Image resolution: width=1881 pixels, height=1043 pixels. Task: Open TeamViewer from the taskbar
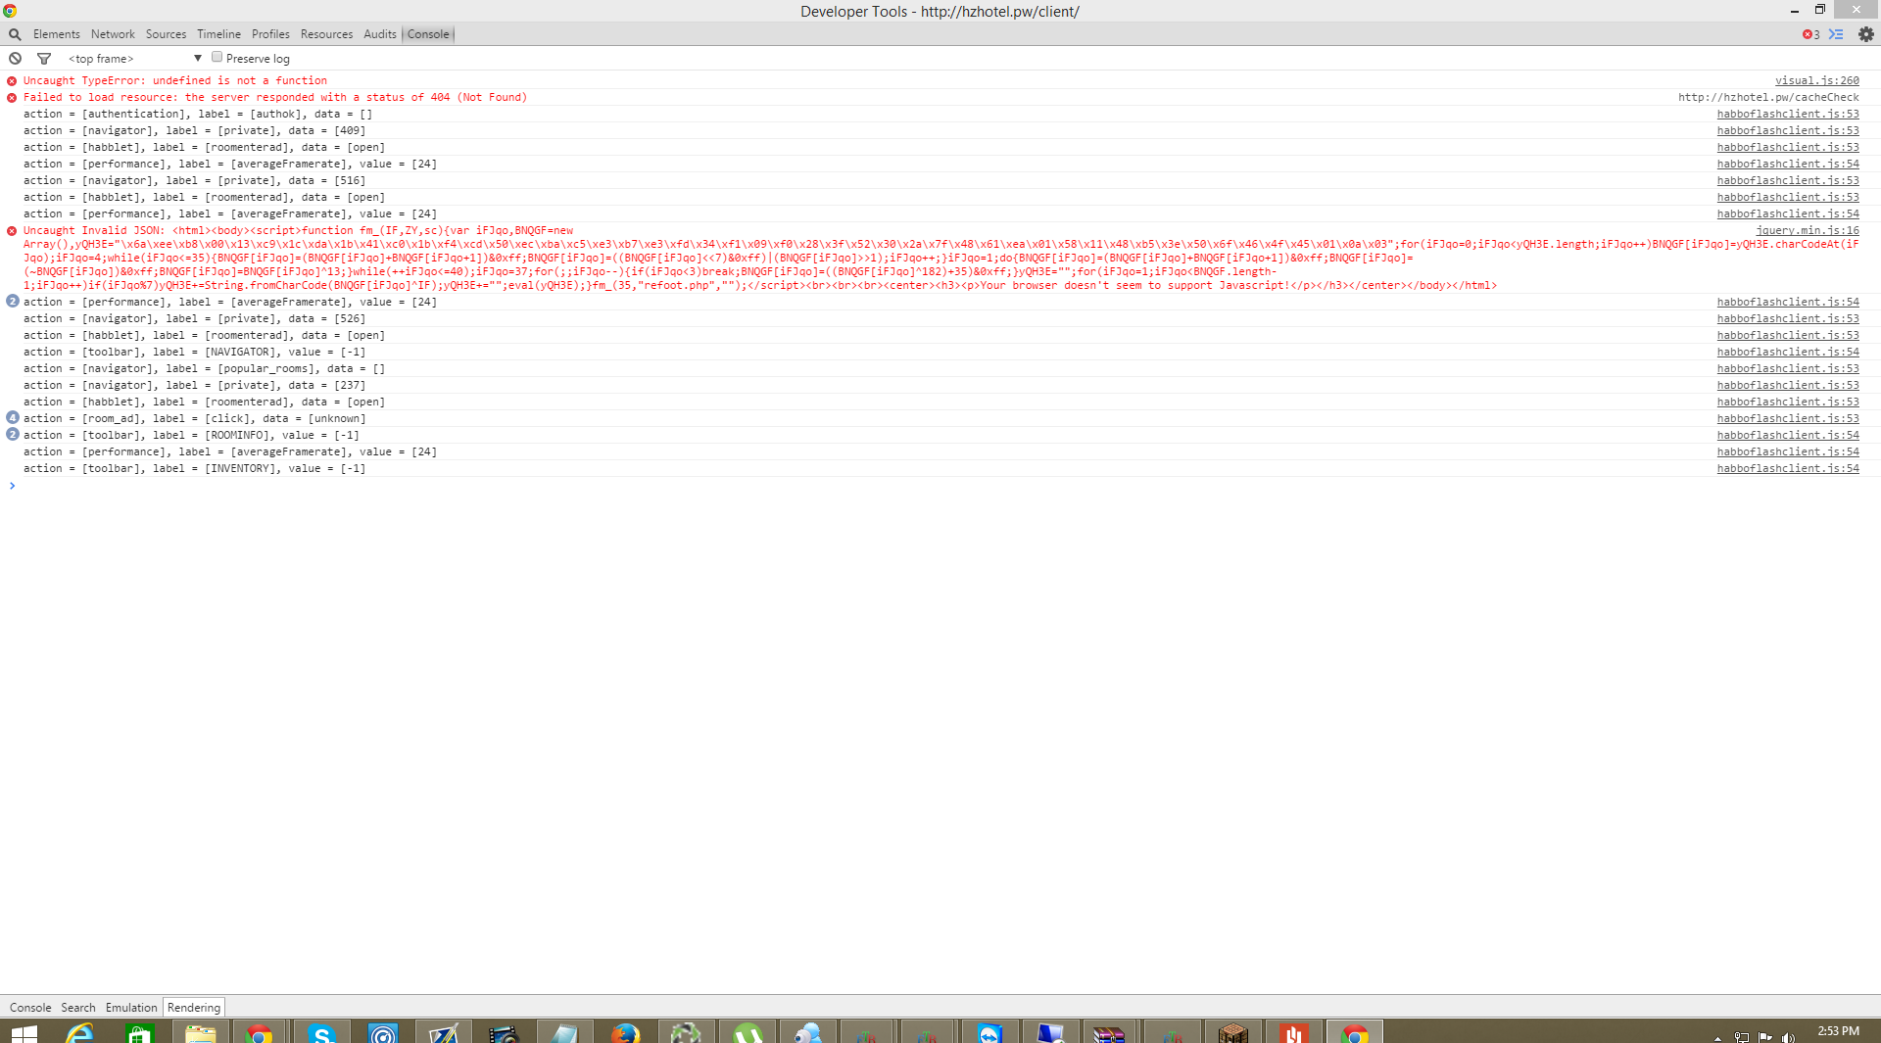pos(989,1033)
